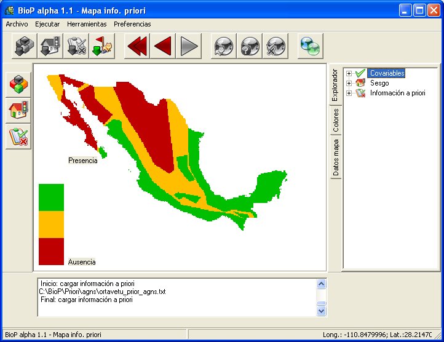The width and height of the screenshot is (444, 342).
Task: Click the house with traffic light sidebar button
Action: tap(18, 110)
